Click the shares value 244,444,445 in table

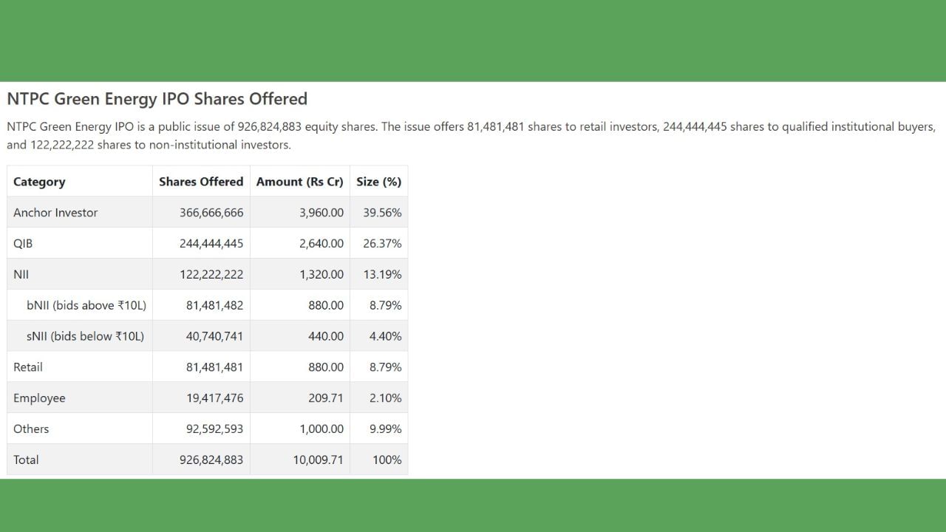click(211, 244)
